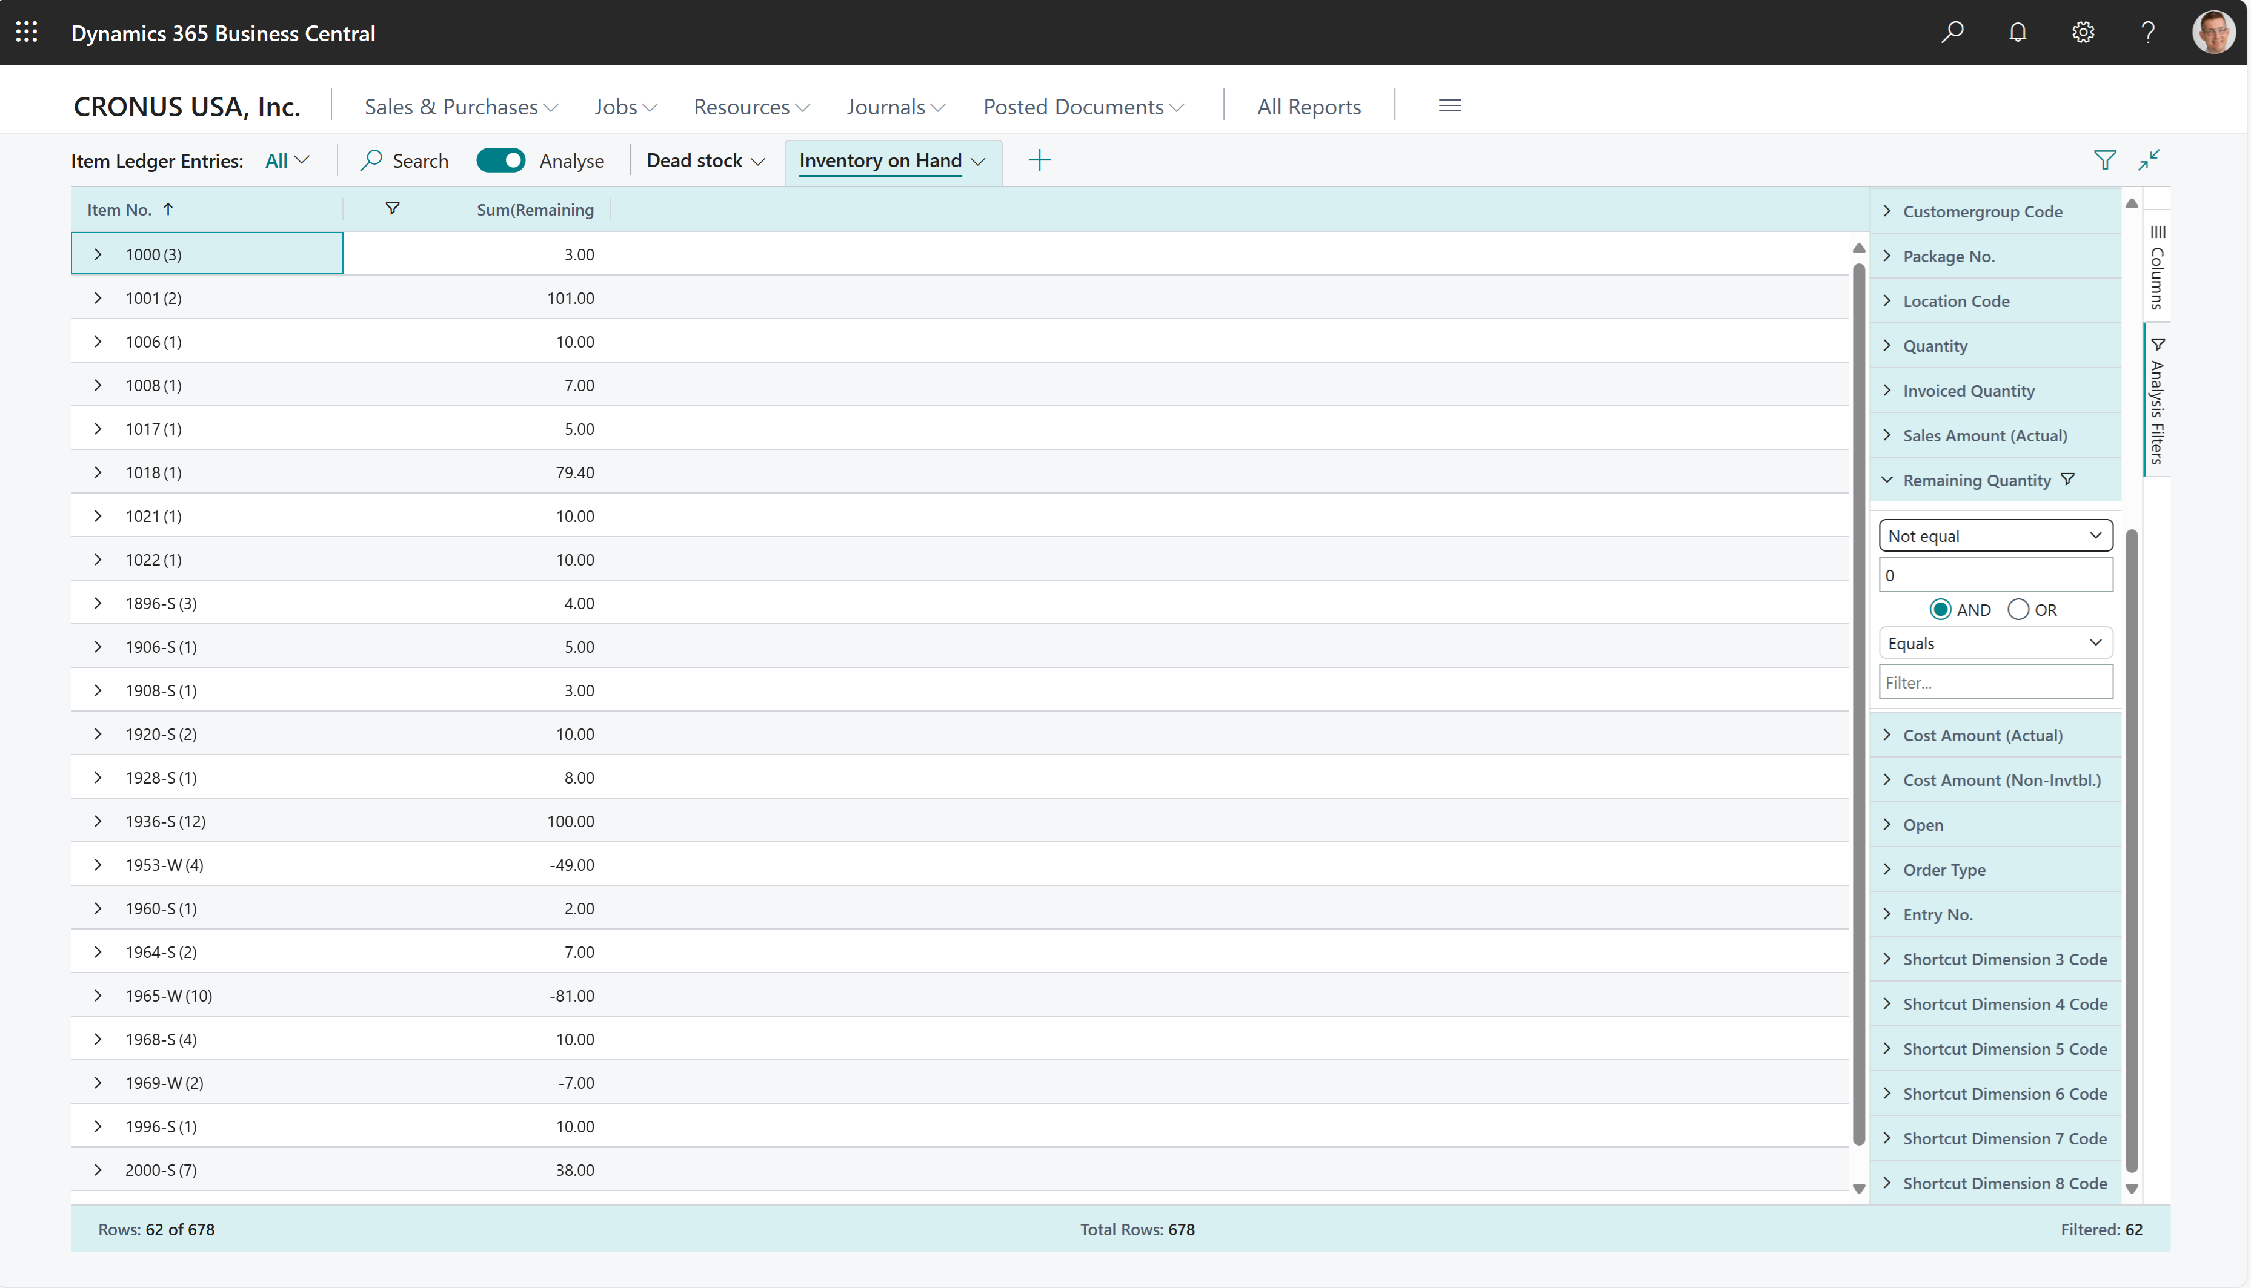Add a new analysis tab with the plus icon

tap(1039, 160)
